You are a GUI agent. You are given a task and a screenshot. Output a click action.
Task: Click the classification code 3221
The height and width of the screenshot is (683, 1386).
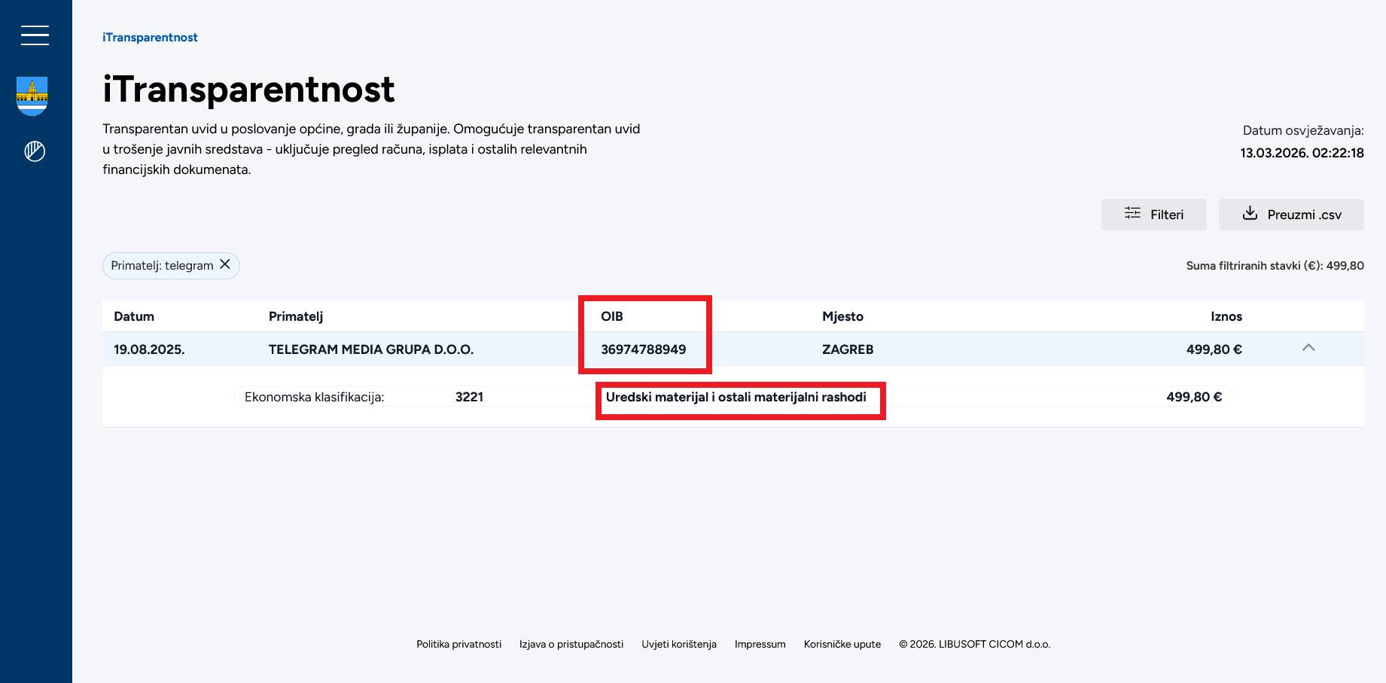click(469, 397)
